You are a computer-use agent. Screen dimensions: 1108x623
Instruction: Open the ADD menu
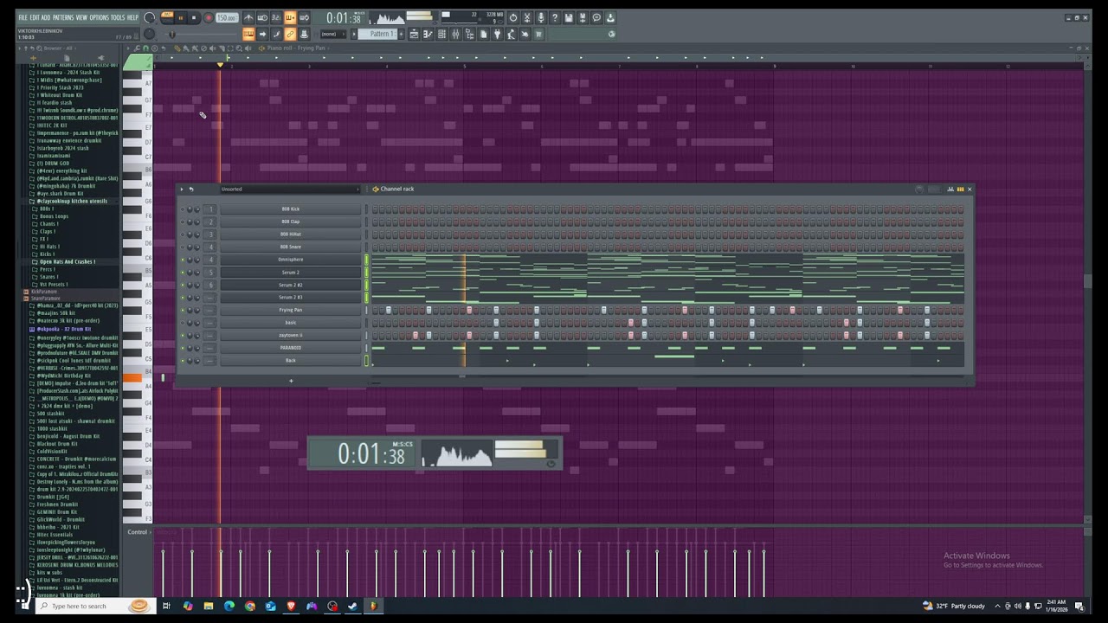(46, 17)
